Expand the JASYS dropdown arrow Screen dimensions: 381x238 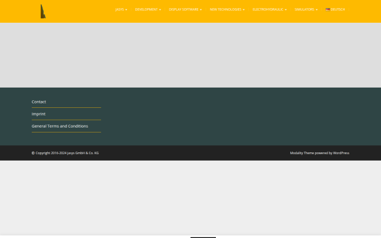(x=126, y=10)
